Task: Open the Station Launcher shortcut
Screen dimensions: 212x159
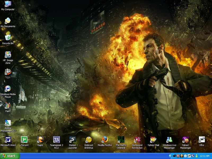Action: (x=72, y=143)
